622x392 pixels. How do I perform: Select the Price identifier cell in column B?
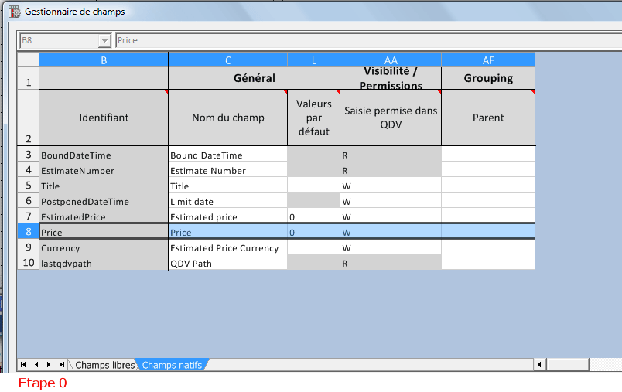(x=104, y=232)
